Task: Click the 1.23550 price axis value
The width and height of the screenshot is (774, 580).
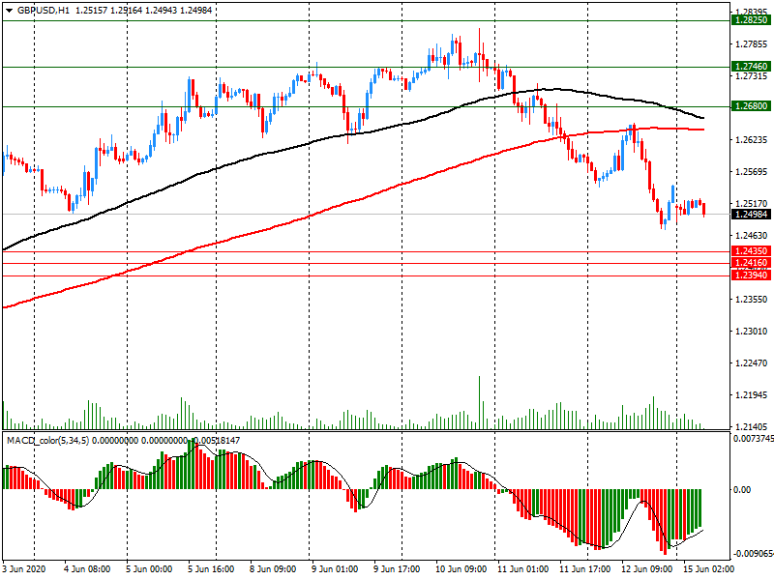Action: 752,300
